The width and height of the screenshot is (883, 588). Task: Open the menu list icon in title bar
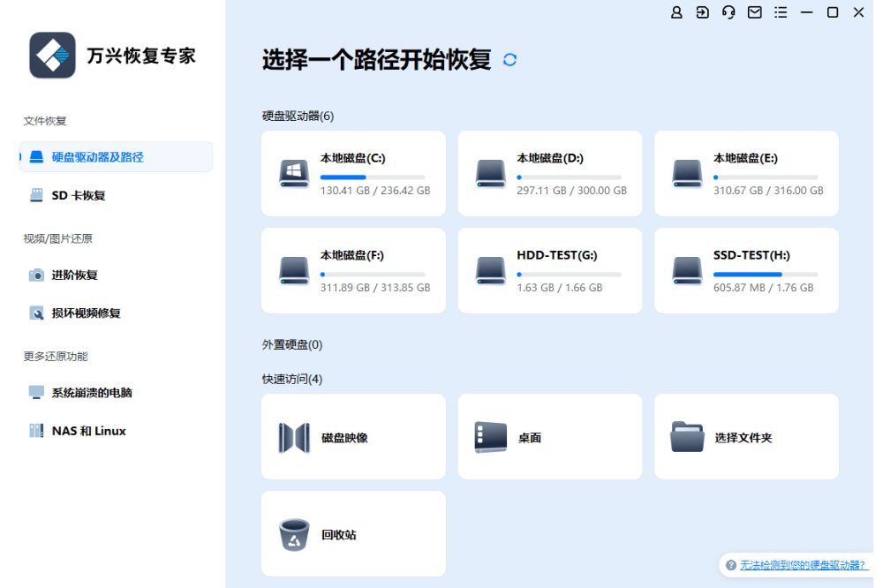point(781,12)
